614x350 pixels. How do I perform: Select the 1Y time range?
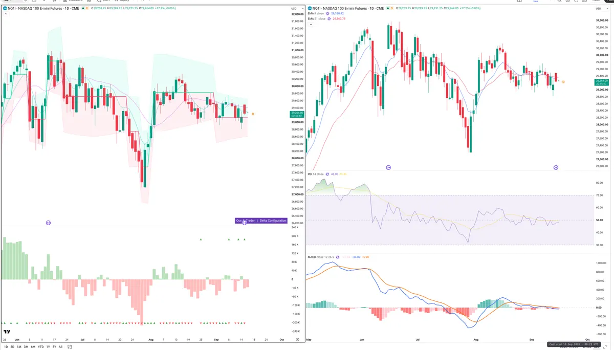[48, 346]
